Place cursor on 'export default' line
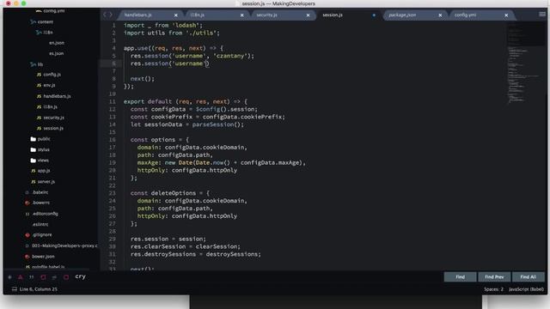The width and height of the screenshot is (550, 309). click(x=186, y=101)
